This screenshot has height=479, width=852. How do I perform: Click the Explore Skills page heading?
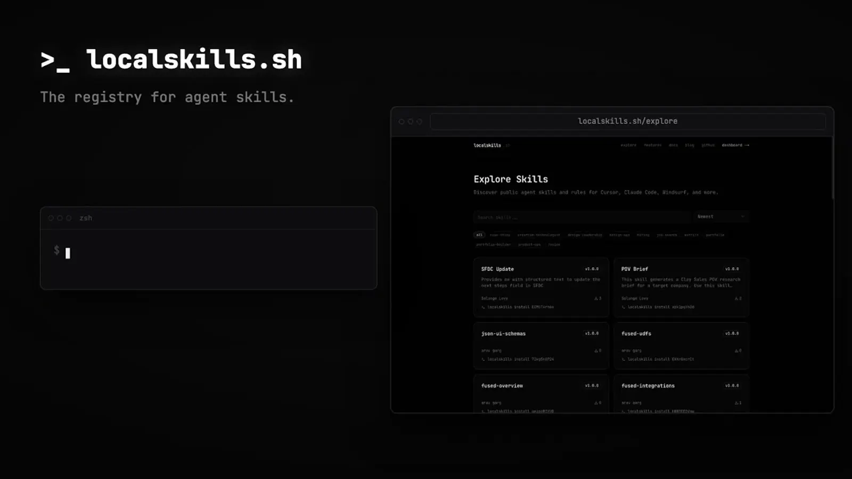[511, 179]
